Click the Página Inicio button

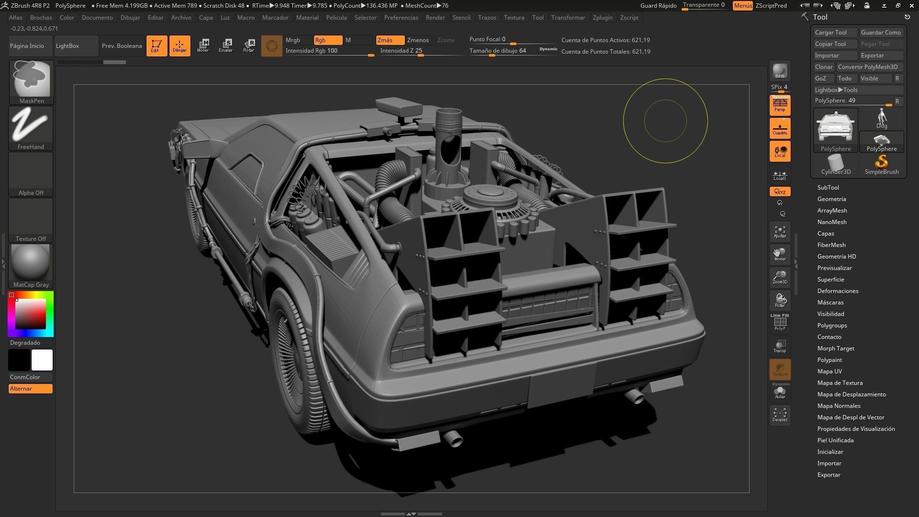coord(31,46)
